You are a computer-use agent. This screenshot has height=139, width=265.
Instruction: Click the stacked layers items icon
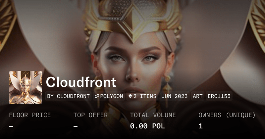130,96
